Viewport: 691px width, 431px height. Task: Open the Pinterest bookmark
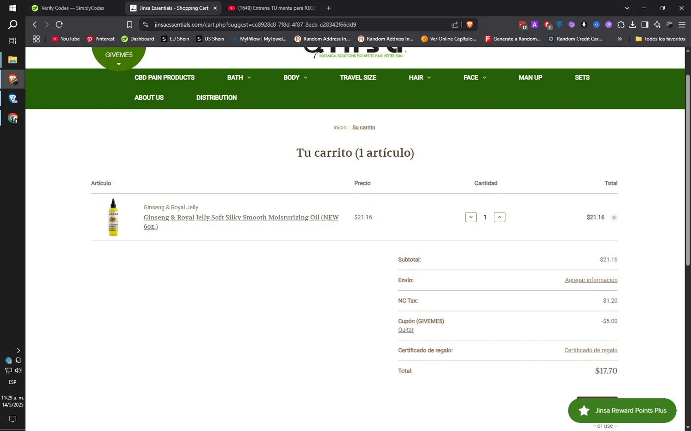pyautogui.click(x=100, y=39)
